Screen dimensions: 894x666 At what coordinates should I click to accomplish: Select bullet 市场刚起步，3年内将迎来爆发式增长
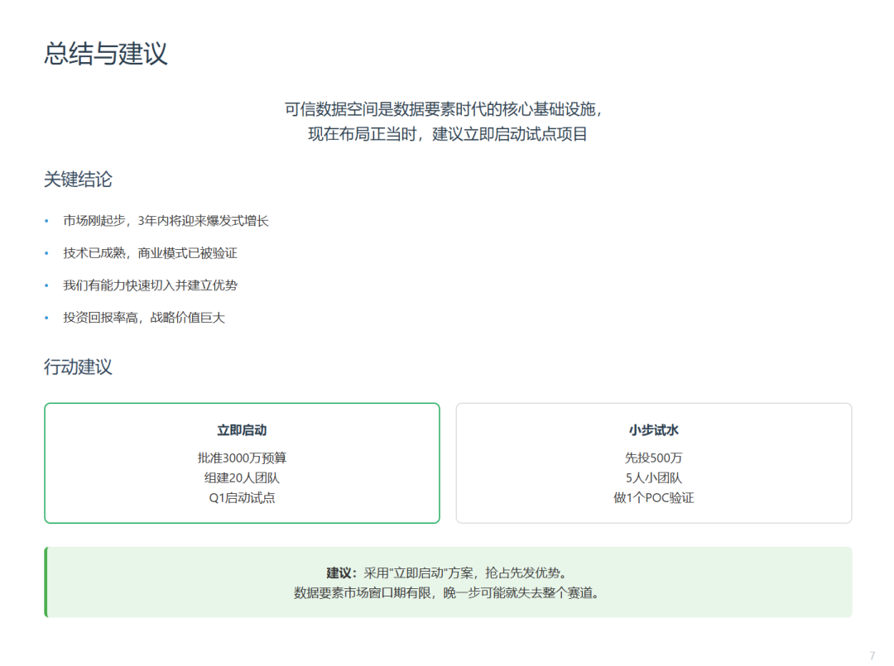pyautogui.click(x=166, y=220)
